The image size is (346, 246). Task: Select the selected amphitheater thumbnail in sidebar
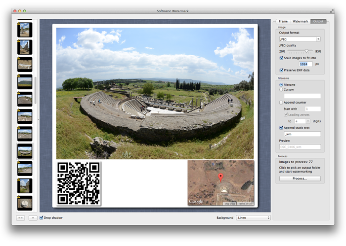[x=25, y=151]
